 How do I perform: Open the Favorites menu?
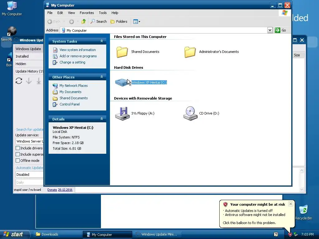click(87, 13)
